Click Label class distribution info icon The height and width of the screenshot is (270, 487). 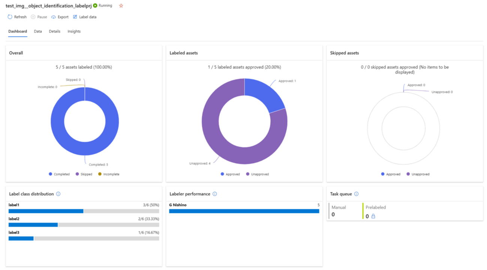click(x=58, y=194)
